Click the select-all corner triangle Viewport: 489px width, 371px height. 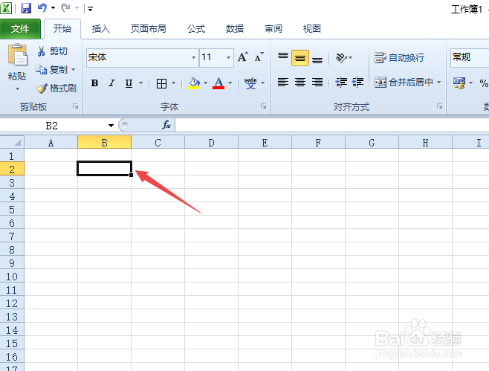[17, 143]
